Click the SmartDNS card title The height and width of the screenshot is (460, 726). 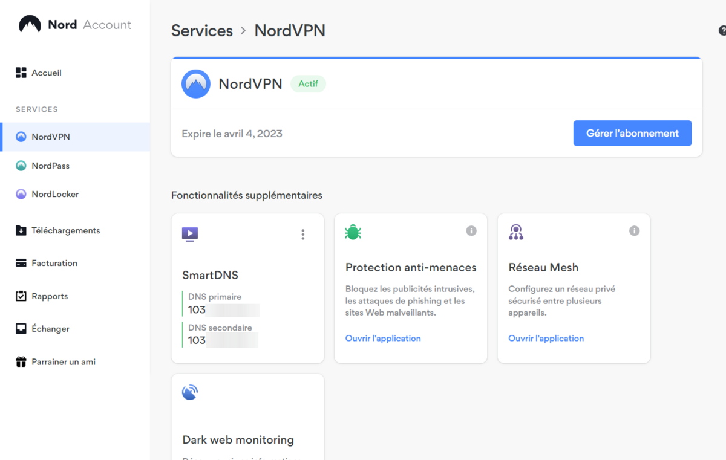pos(211,275)
